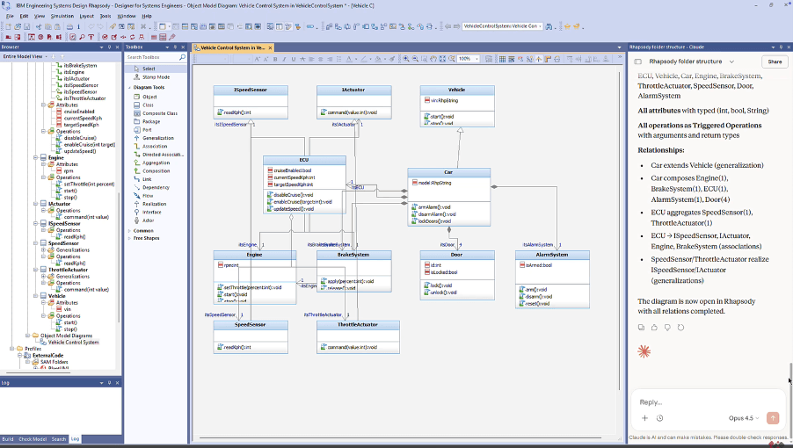Click the Print toolbar icon
The image size is (793, 448).
pos(69,26)
